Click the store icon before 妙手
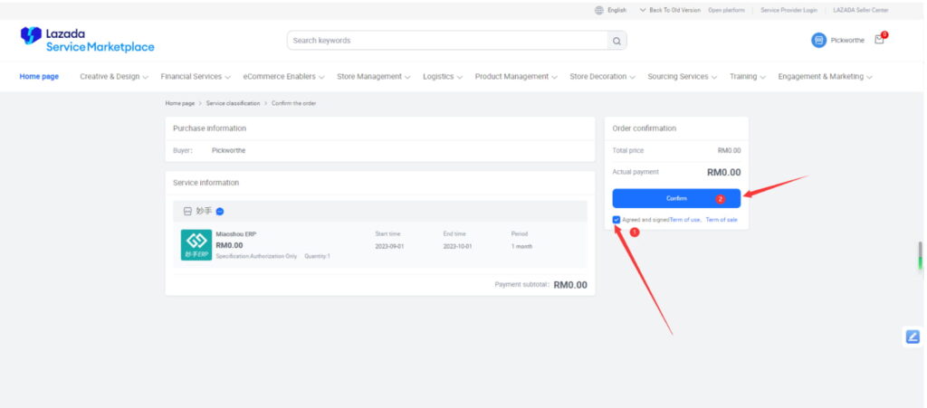Viewport: 927px width, 408px height. click(187, 212)
